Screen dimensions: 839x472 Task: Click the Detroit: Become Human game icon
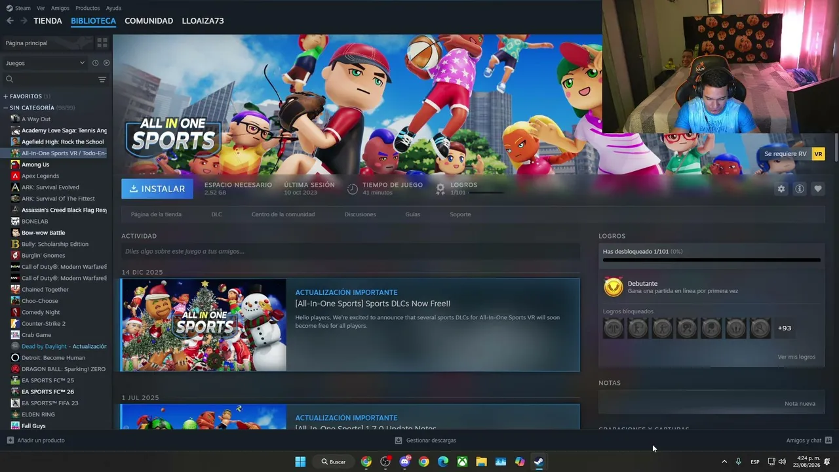coord(15,358)
